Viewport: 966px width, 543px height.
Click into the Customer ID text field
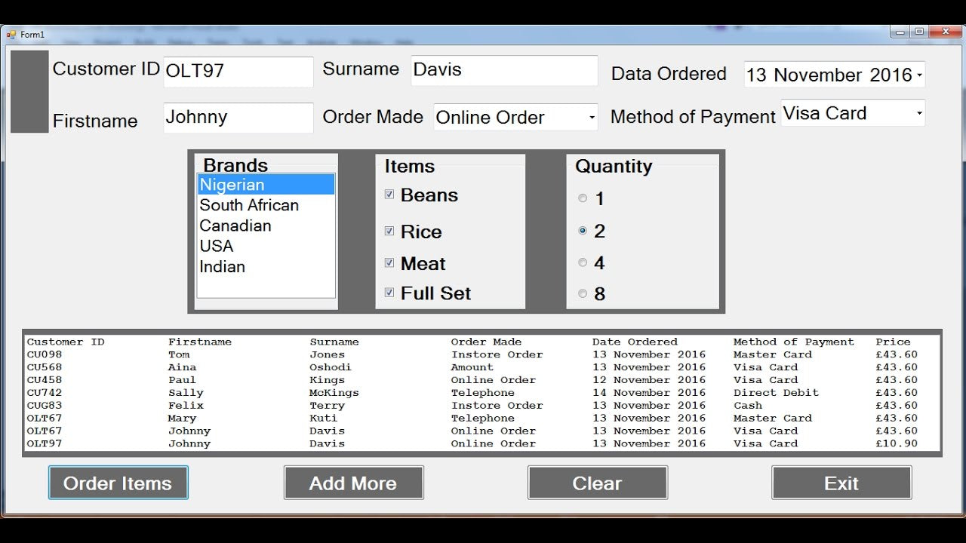(238, 71)
